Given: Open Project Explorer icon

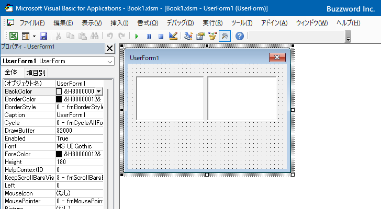Looking at the screenshot, I should pyautogui.click(x=188, y=36).
